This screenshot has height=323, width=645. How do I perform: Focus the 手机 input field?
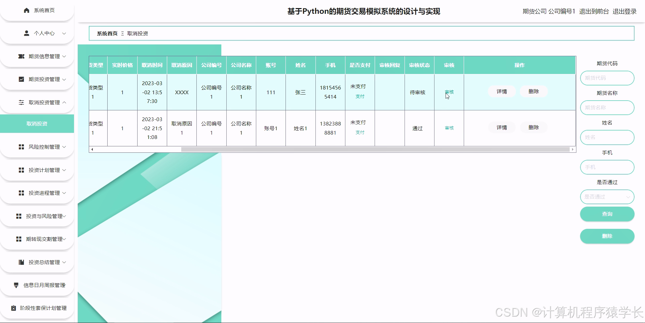tap(607, 167)
